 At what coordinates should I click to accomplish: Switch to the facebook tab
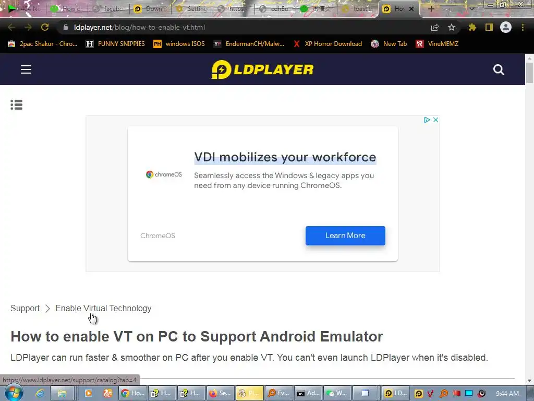pos(109,9)
